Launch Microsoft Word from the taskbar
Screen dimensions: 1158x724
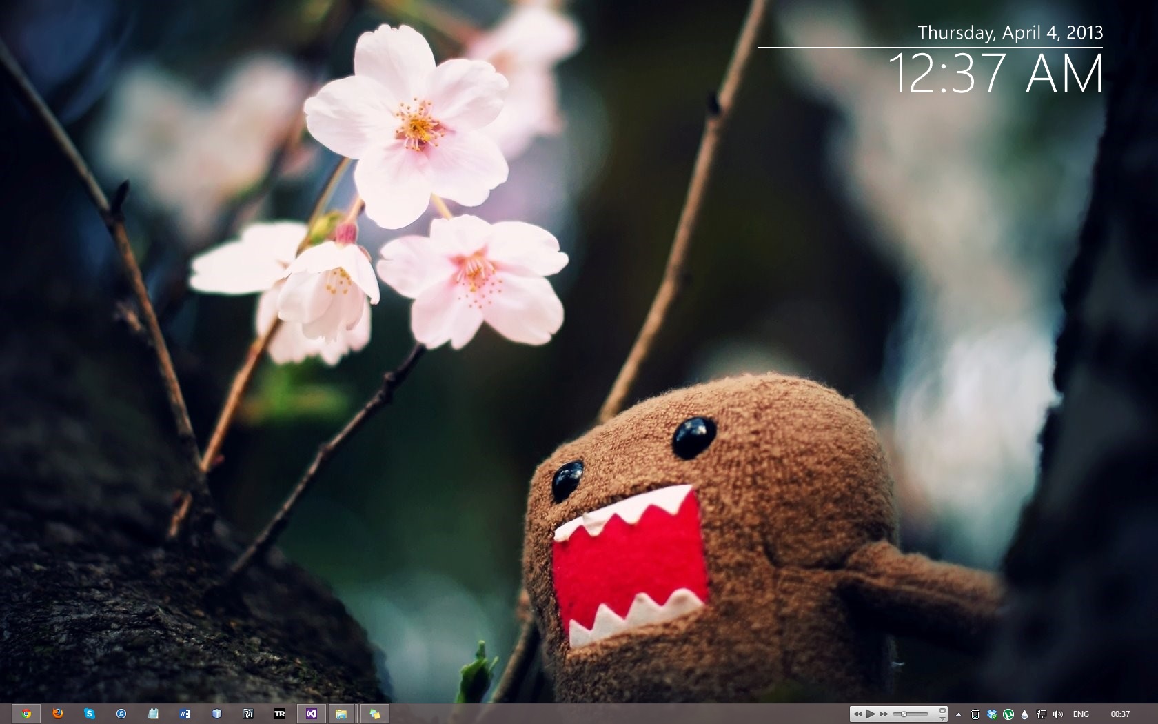tap(185, 714)
